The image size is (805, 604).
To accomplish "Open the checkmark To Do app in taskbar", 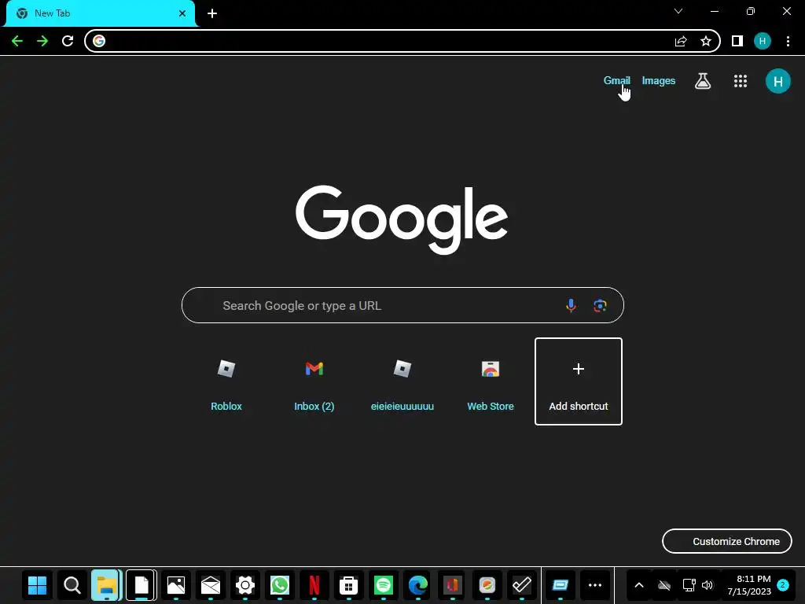I will point(522,585).
